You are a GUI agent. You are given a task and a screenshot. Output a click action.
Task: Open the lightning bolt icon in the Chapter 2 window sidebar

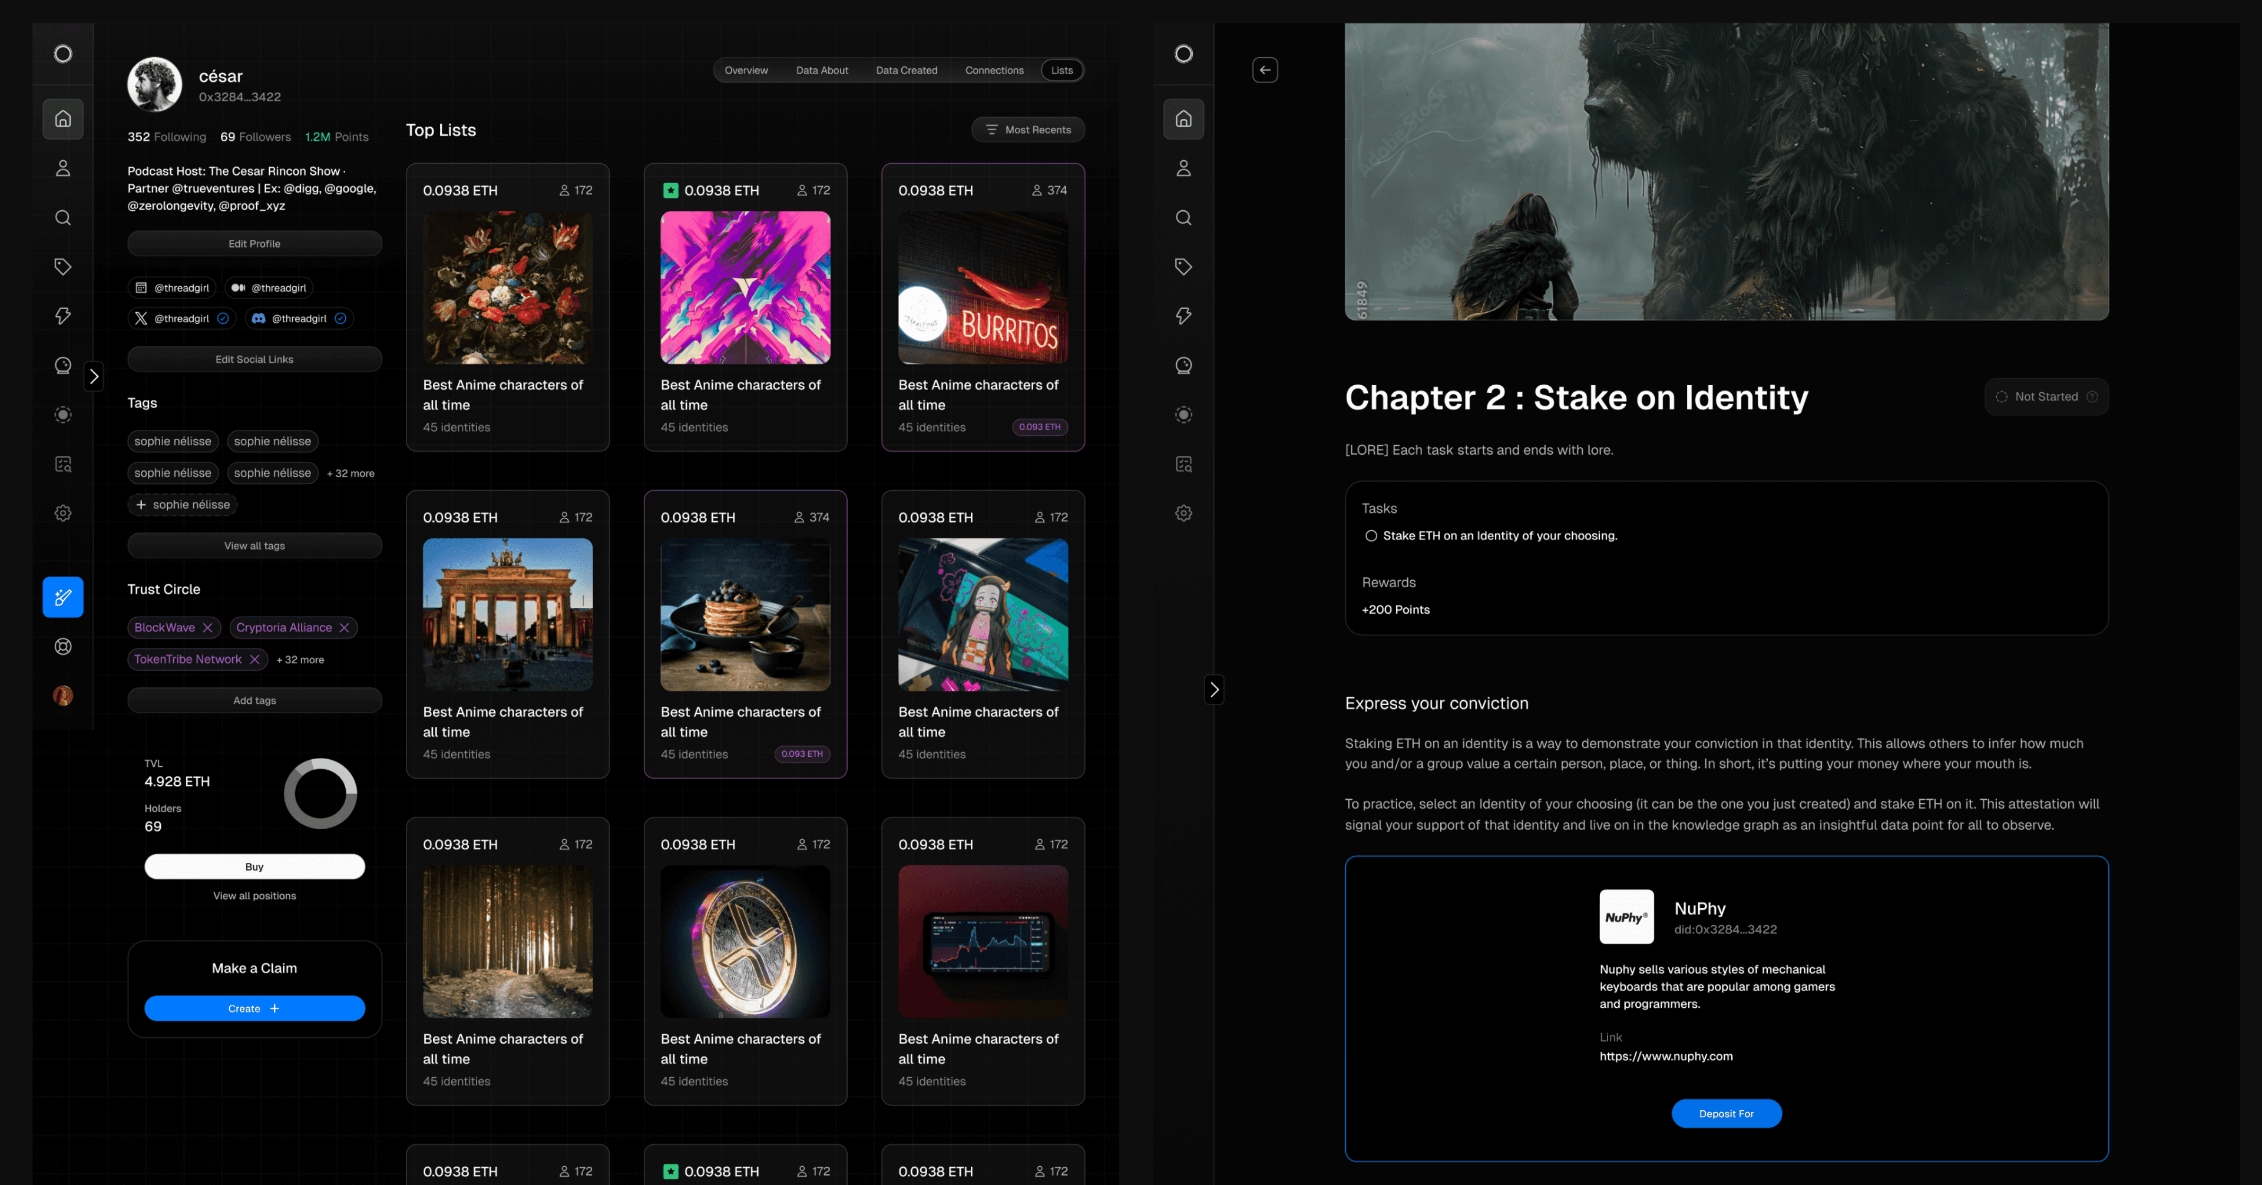pos(1183,316)
